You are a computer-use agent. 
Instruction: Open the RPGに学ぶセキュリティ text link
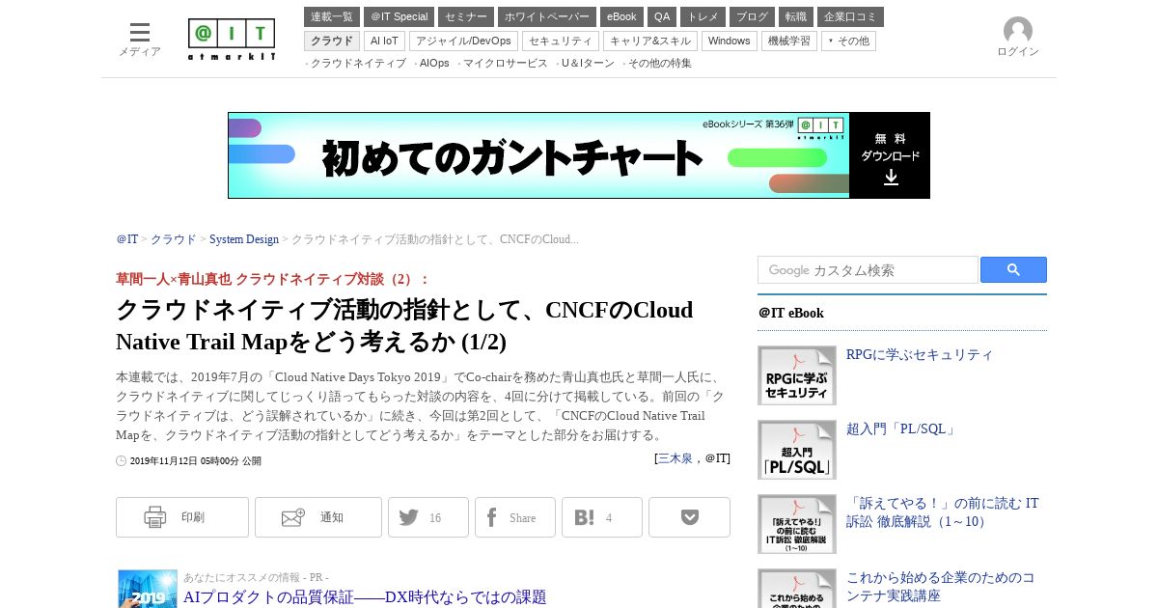[x=920, y=355]
